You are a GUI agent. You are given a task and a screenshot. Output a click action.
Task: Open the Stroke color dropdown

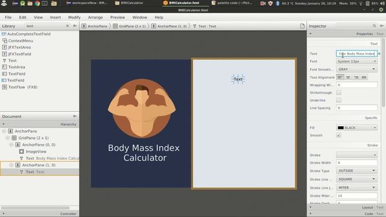356,155
